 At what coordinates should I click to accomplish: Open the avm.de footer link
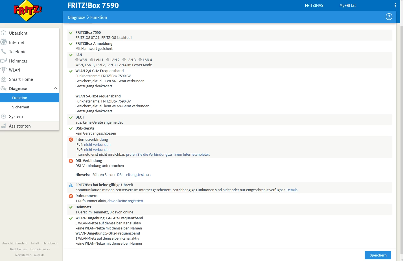(39, 255)
